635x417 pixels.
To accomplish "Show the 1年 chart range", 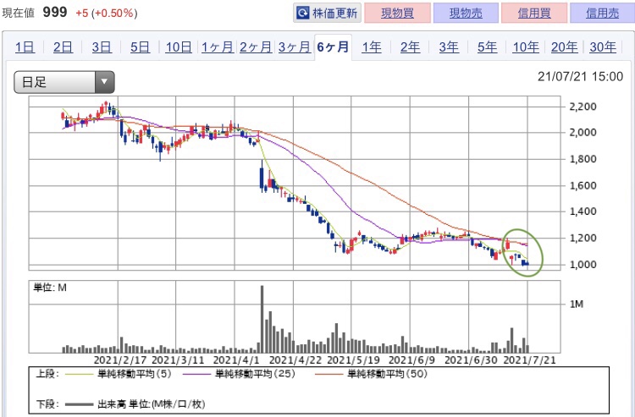I will (x=372, y=47).
